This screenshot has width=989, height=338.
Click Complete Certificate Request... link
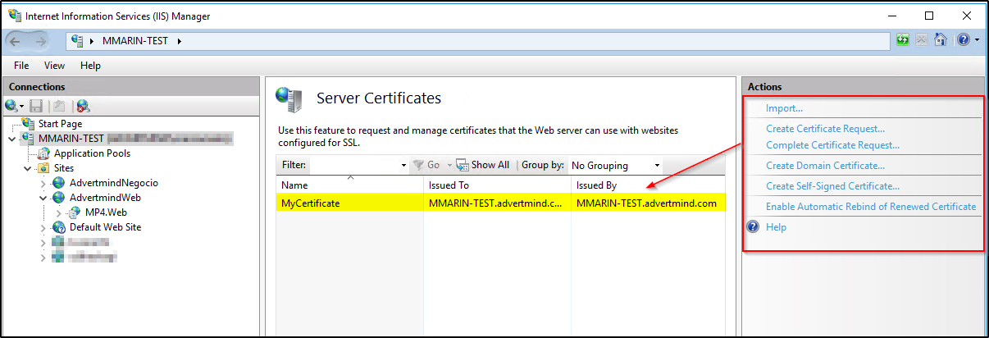(x=832, y=145)
